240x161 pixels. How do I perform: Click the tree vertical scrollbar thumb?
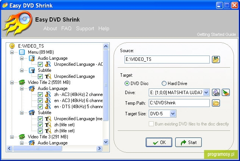[106, 85]
